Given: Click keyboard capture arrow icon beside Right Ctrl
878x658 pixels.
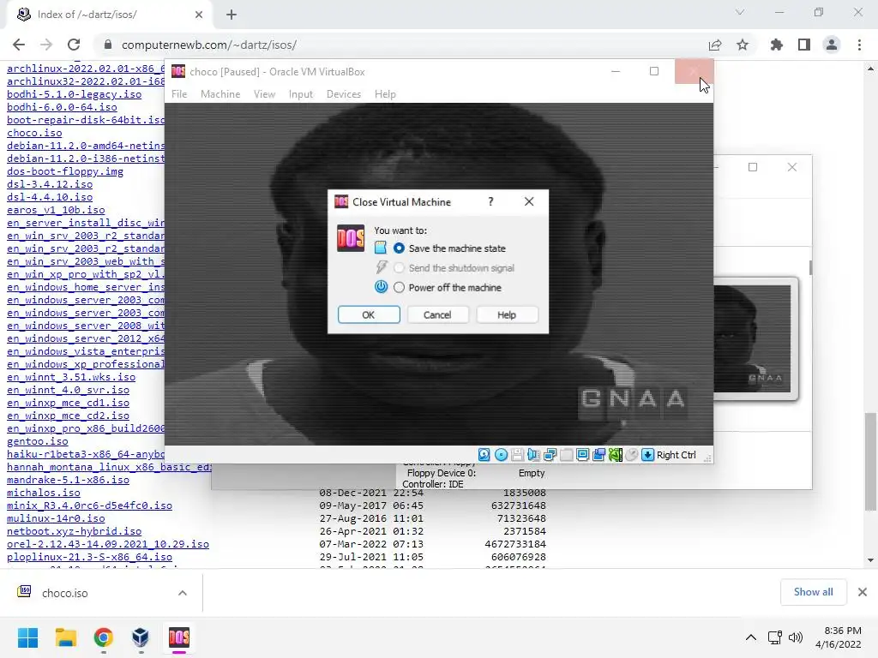Looking at the screenshot, I should click(648, 455).
